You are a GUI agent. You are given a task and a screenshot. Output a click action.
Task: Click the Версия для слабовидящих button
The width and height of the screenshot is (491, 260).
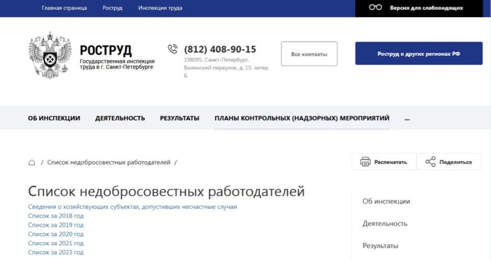click(419, 8)
